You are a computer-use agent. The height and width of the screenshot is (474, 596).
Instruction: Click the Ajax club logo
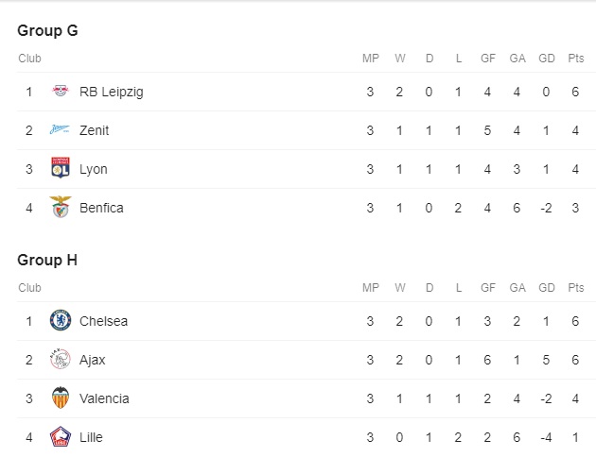61,359
